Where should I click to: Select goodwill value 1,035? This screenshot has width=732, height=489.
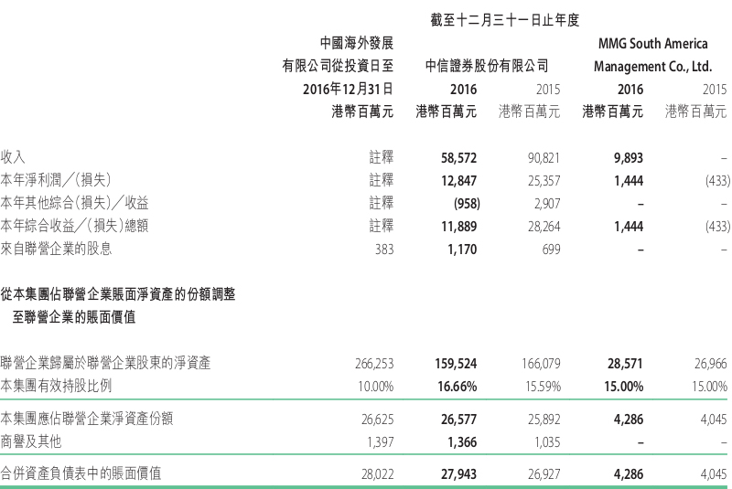[x=547, y=442]
